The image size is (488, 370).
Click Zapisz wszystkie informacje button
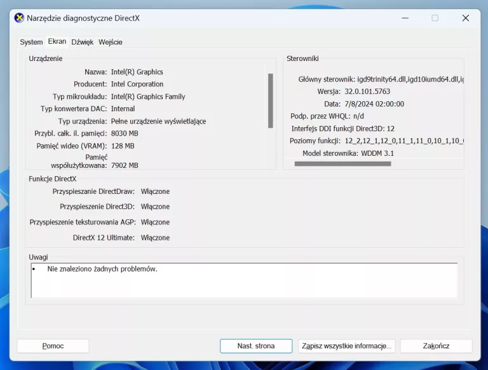pos(346,346)
